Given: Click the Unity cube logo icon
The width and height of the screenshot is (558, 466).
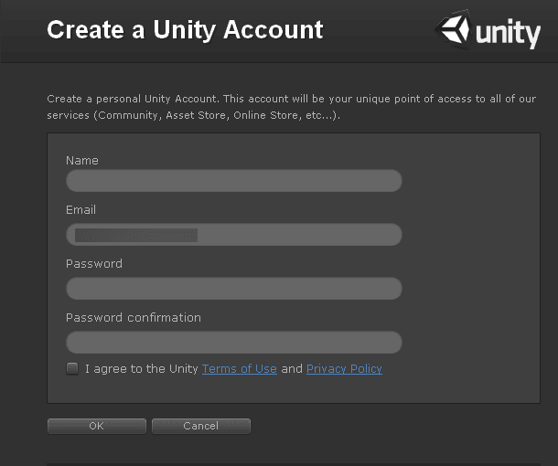Looking at the screenshot, I should click(454, 30).
